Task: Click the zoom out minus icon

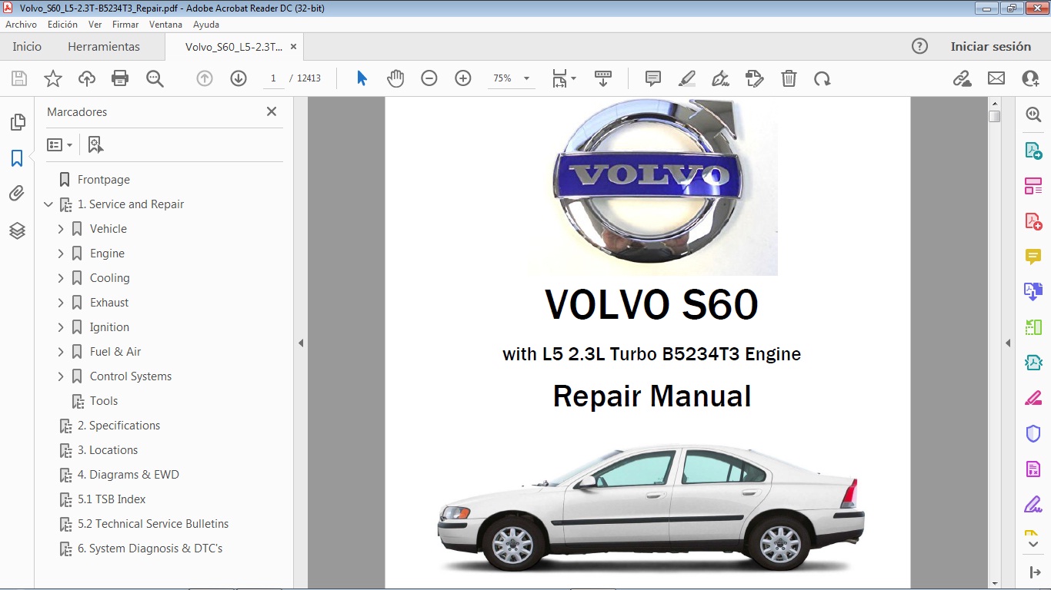Action: [429, 78]
